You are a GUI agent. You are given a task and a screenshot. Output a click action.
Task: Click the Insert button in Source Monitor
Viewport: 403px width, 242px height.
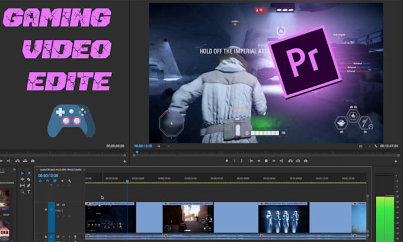[x=17, y=161]
